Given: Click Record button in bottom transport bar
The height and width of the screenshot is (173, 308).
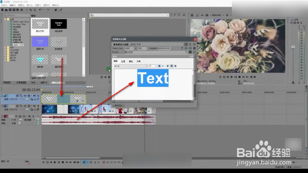Looking at the screenshot, I should tap(44, 162).
